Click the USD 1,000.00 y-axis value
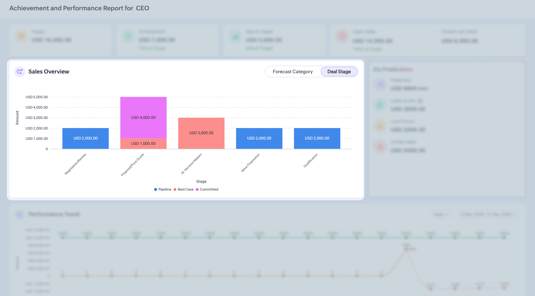 [37, 139]
